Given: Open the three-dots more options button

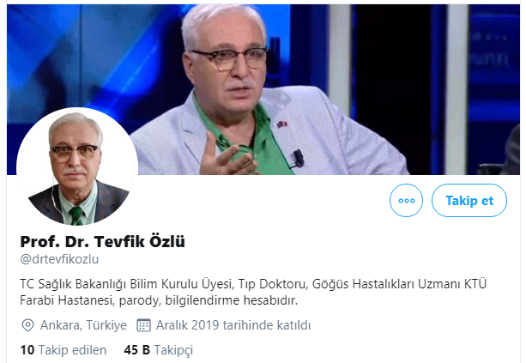Looking at the screenshot, I should click(x=406, y=200).
